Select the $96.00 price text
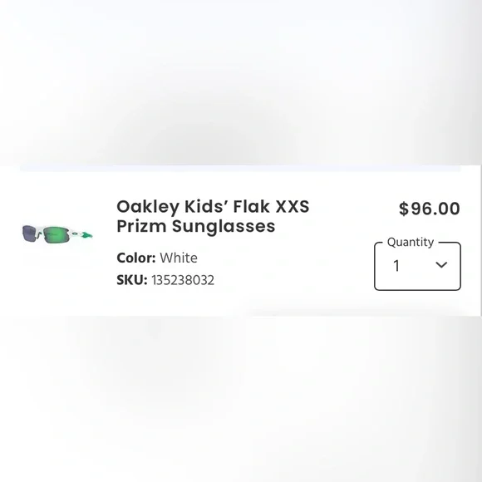482x482 pixels. click(x=429, y=209)
